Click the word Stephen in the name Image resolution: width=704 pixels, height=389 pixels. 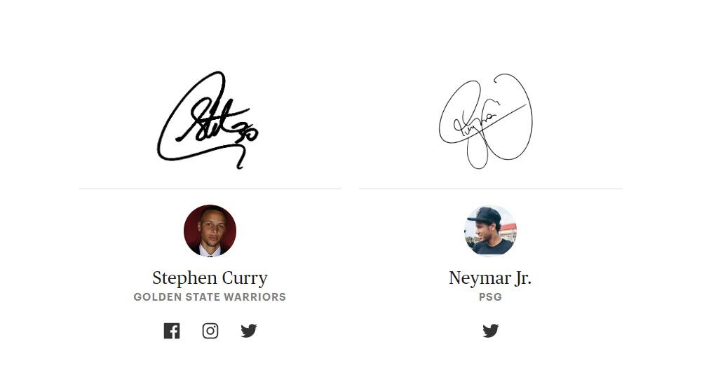coord(184,279)
